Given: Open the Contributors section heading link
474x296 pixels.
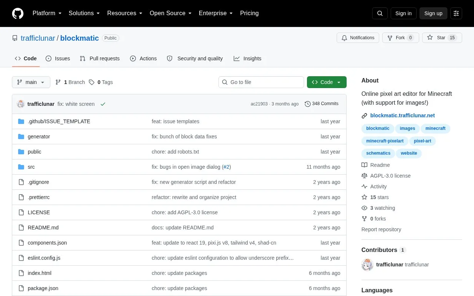Looking at the screenshot, I should [384, 250].
